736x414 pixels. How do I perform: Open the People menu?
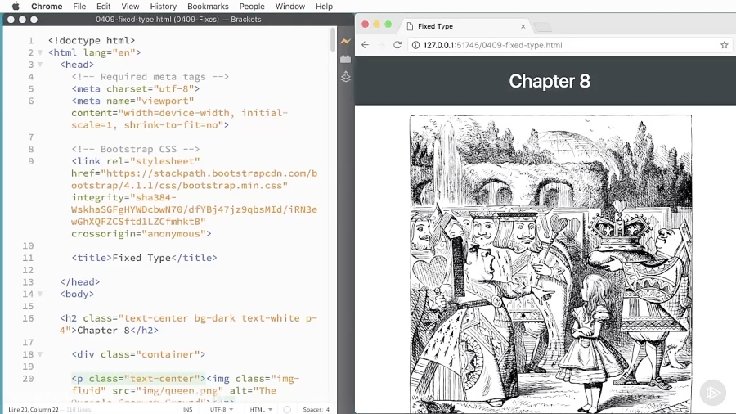[252, 6]
